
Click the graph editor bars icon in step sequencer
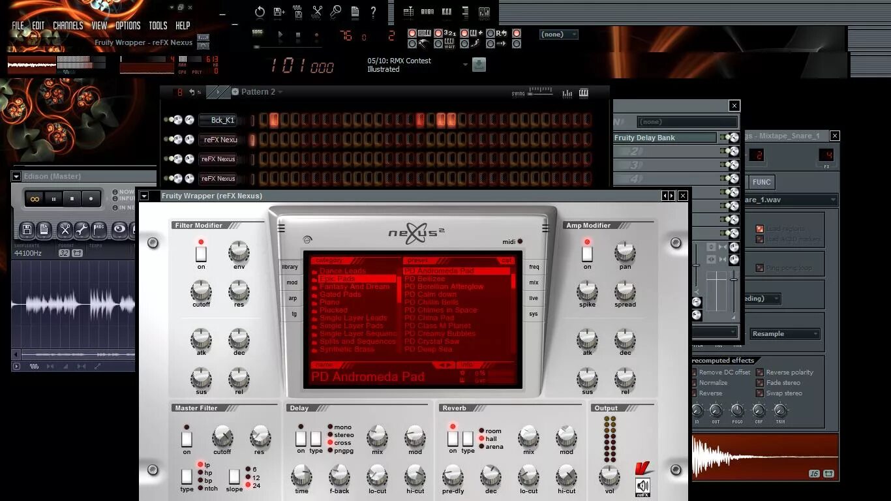[x=567, y=93]
